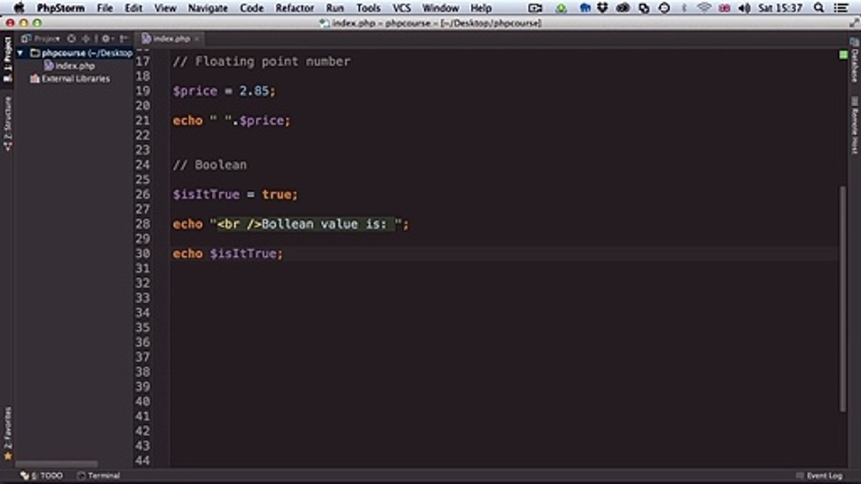Click the Bluetooth menu bar icon

(685, 8)
